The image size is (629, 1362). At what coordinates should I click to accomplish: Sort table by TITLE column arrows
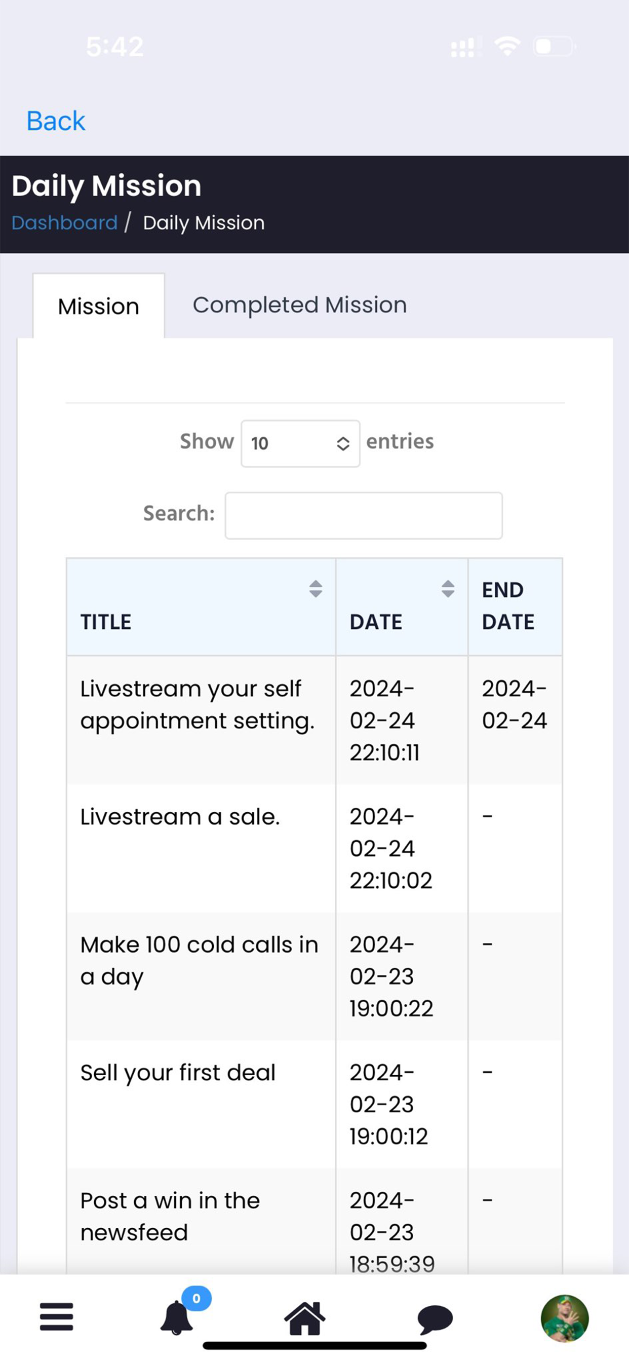[x=316, y=588]
